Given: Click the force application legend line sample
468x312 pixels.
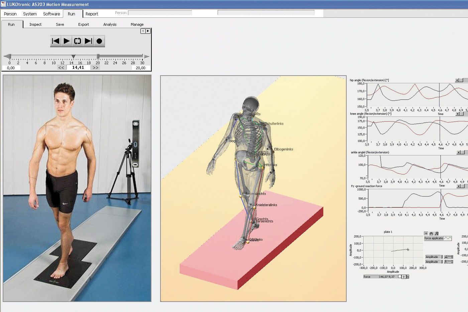Looking at the screenshot, I should (x=448, y=238).
